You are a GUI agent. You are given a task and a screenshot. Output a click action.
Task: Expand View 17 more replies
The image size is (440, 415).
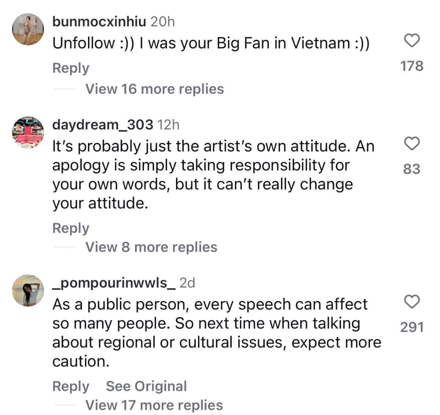pos(154,405)
